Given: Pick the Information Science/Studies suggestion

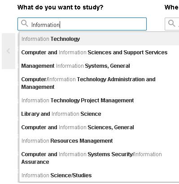Looking at the screenshot, I should (99, 175).
